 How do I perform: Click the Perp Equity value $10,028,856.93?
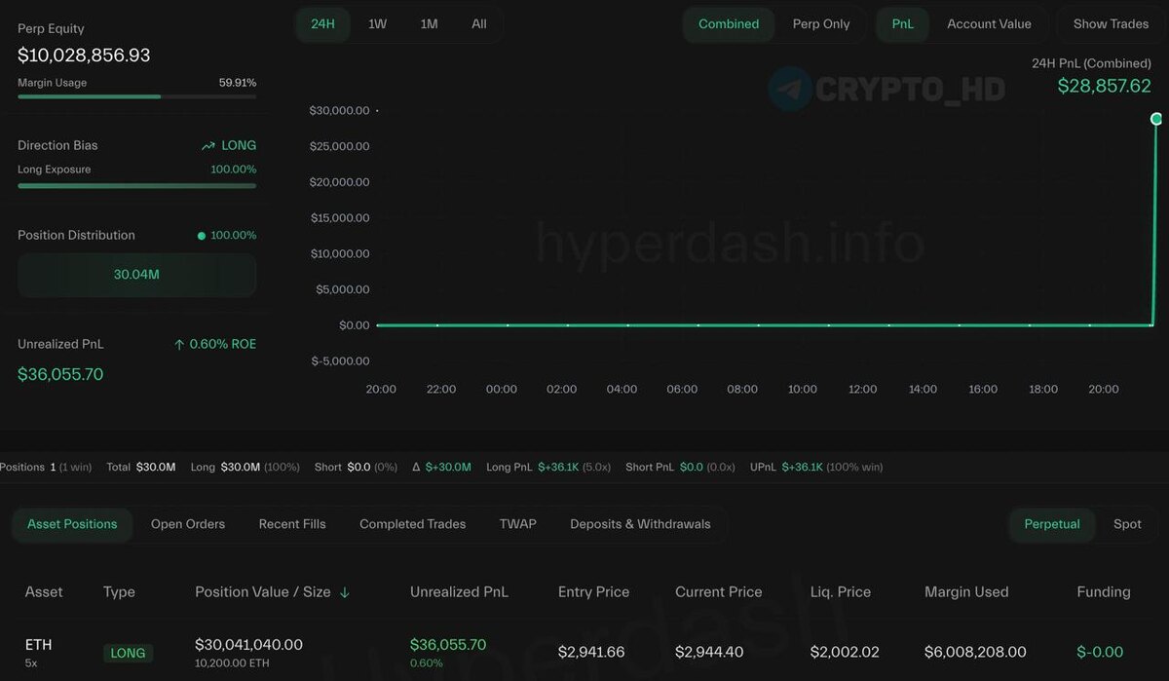tap(84, 56)
